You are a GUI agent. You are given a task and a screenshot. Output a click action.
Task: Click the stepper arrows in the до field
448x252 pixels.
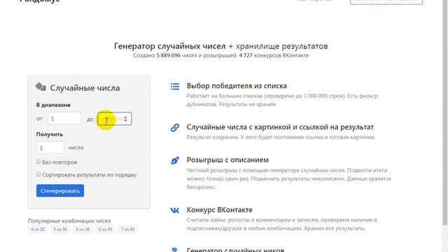coord(125,119)
